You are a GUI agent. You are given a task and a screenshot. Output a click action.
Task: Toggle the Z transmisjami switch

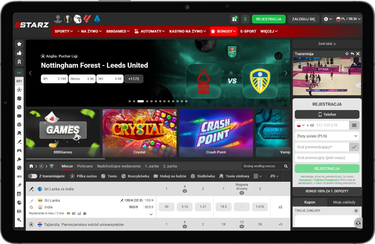[32, 176]
